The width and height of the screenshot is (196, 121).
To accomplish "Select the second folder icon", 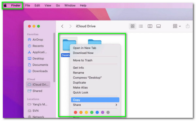I will coord(95,42).
